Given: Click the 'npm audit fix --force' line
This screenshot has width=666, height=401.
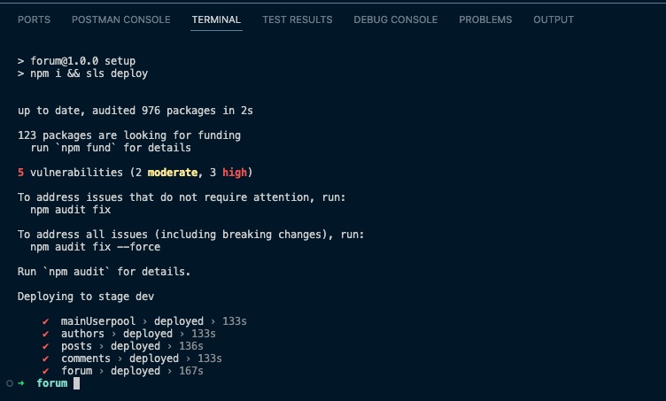Looking at the screenshot, I should pyautogui.click(x=95, y=247).
